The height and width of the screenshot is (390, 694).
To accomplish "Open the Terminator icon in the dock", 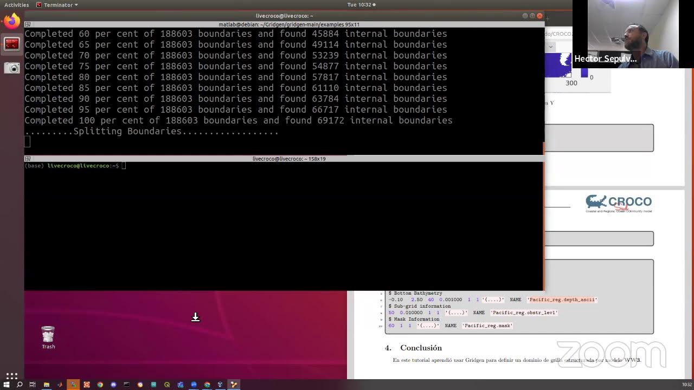I will click(x=11, y=44).
